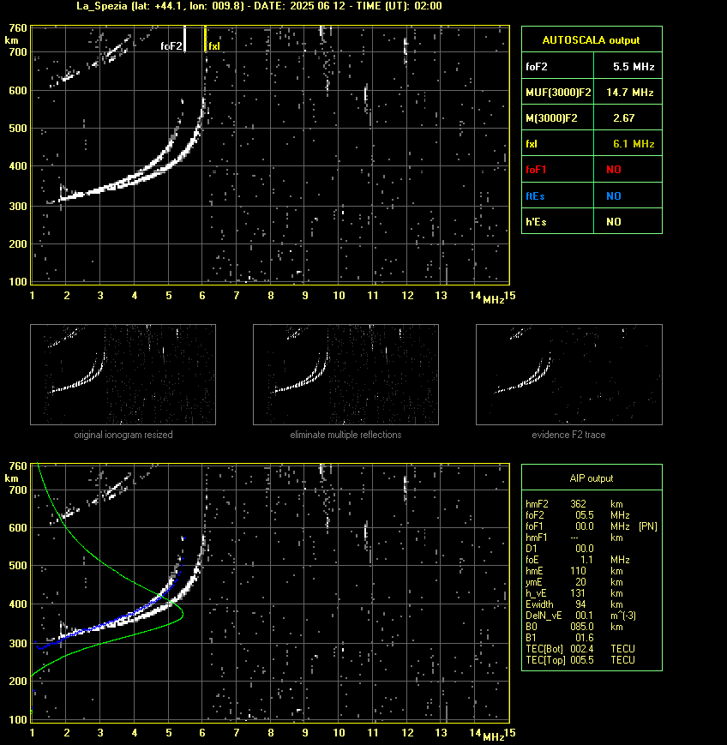
Task: Click the foE value '1.1' MHz
Action: point(586,560)
